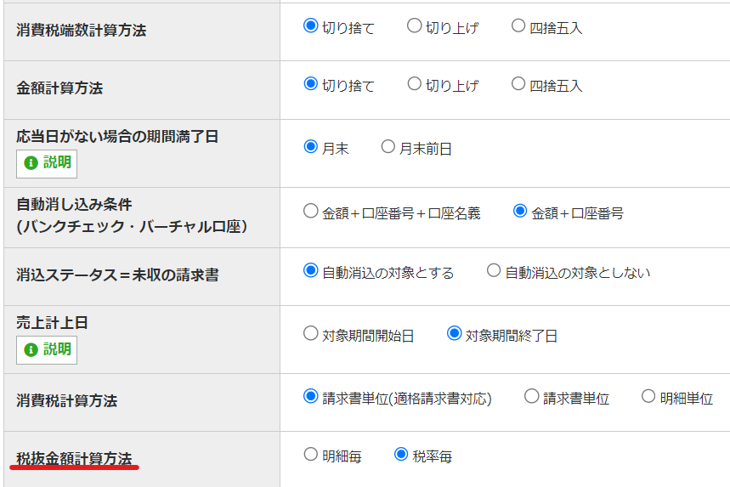Select 月末 radio option
Screen dimensions: 730x487
pos(310,147)
